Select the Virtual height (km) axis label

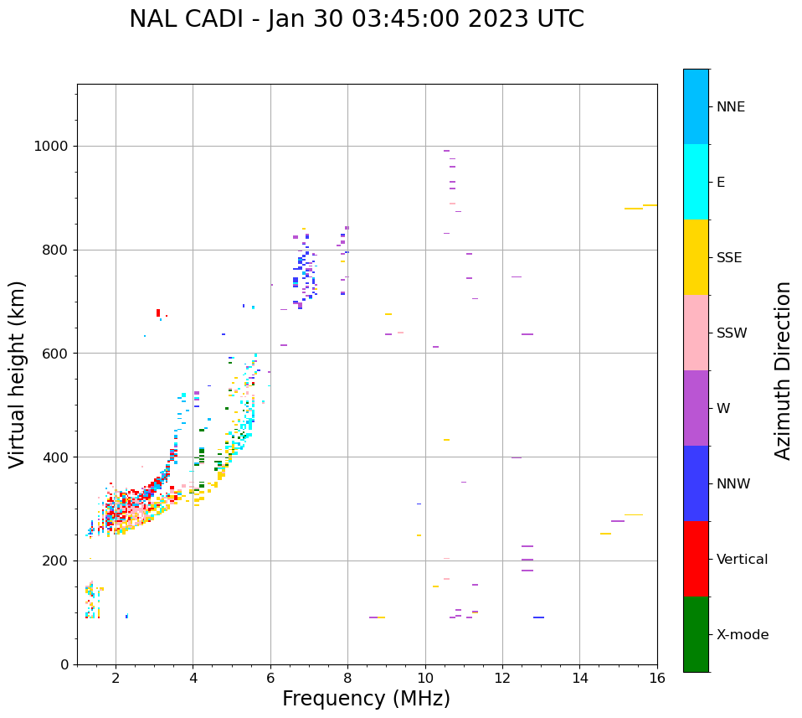pos(18,374)
